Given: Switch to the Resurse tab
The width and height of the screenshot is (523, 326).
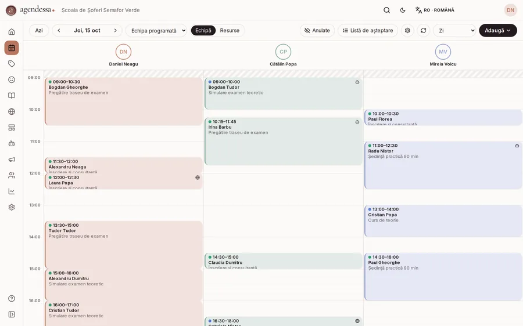Looking at the screenshot, I should (230, 30).
